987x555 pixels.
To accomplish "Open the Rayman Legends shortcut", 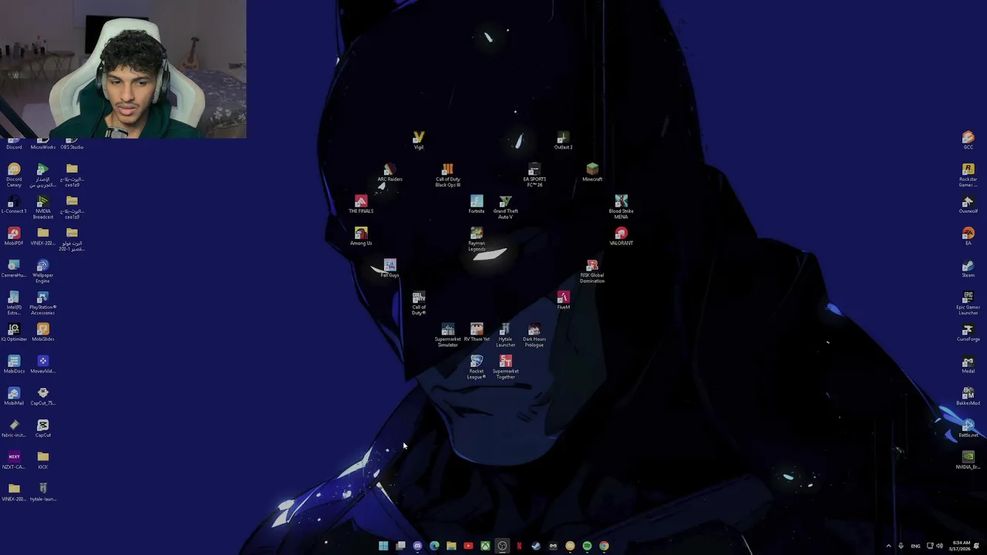I will 477,239.
